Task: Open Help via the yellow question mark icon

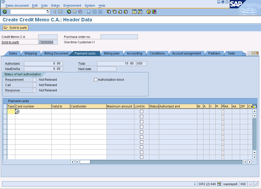Action: point(149,12)
